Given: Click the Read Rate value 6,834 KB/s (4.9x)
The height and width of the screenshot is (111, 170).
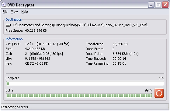Looking at the screenshot, I should (x=126, y=54).
